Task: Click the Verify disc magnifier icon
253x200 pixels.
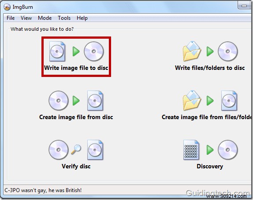Action: click(76, 150)
